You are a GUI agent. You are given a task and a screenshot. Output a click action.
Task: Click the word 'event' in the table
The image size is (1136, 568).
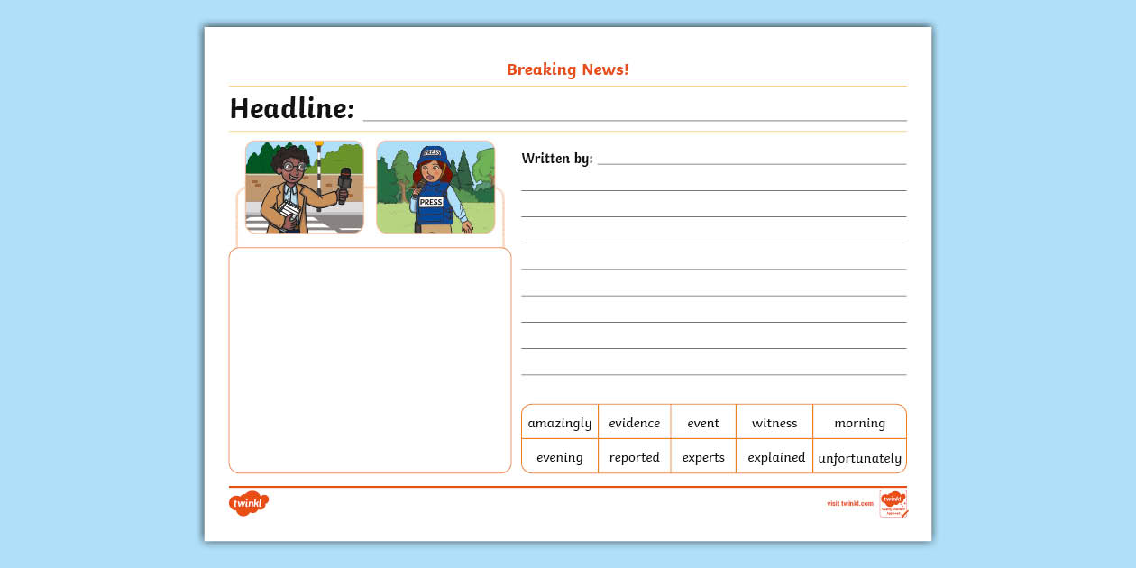pos(703,423)
